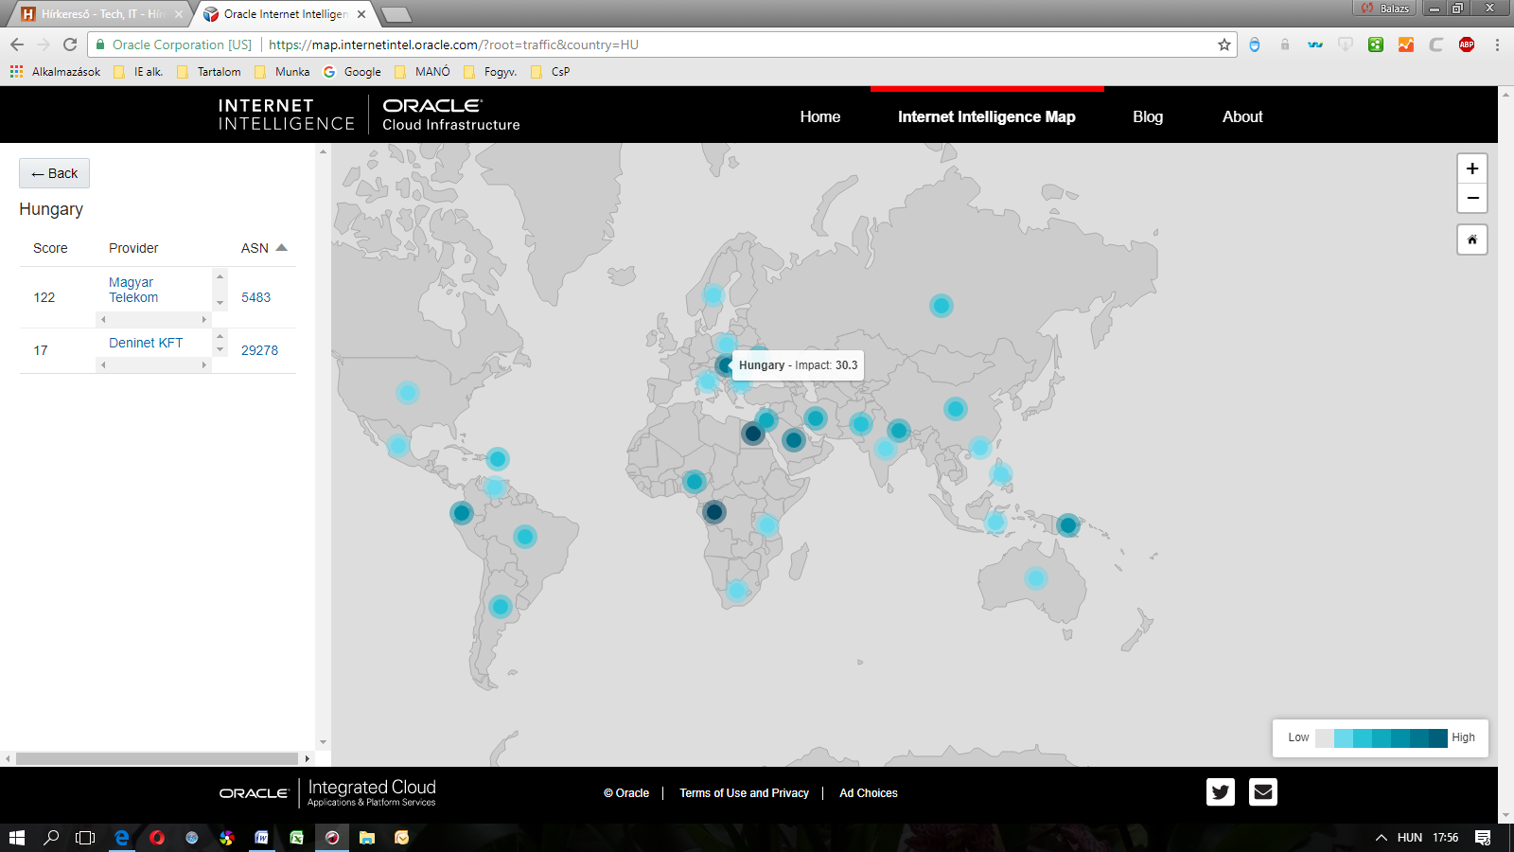
Task: Open Internet Intelligence Map page
Action: click(x=987, y=116)
